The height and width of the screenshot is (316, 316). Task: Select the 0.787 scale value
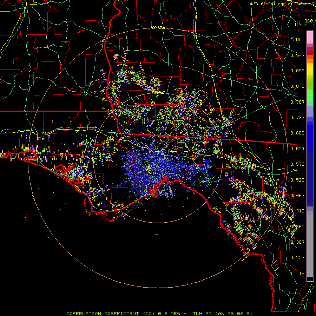(x=297, y=102)
